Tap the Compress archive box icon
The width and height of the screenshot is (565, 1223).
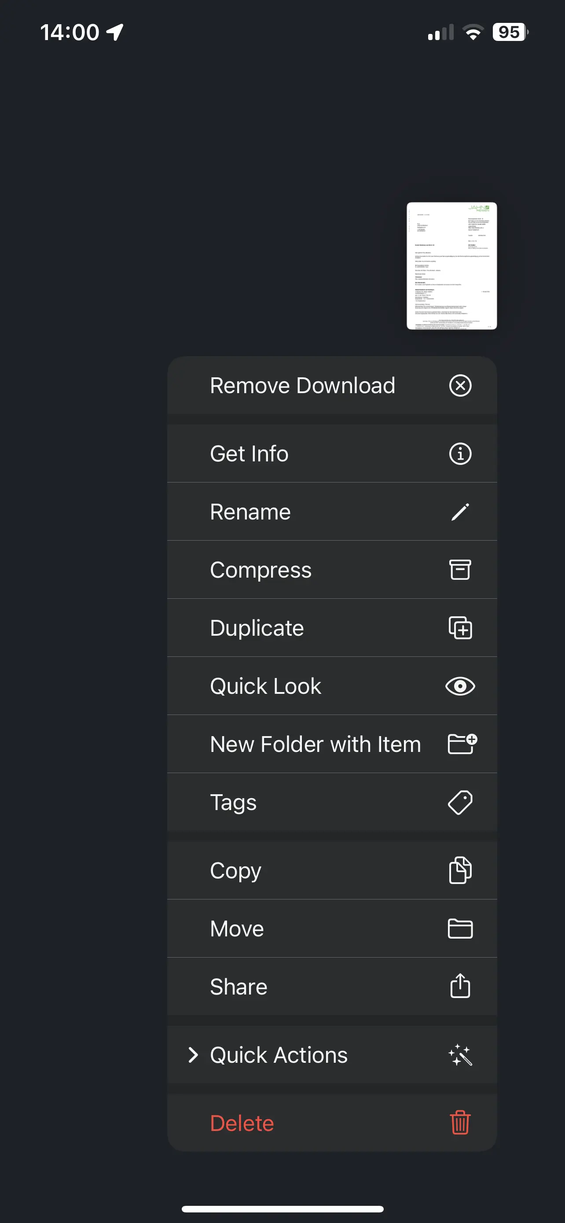coord(460,570)
